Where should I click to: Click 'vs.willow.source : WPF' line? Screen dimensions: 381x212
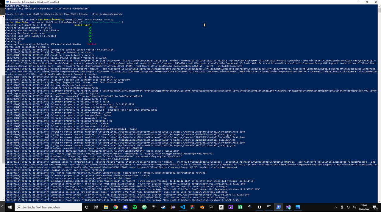56,99
